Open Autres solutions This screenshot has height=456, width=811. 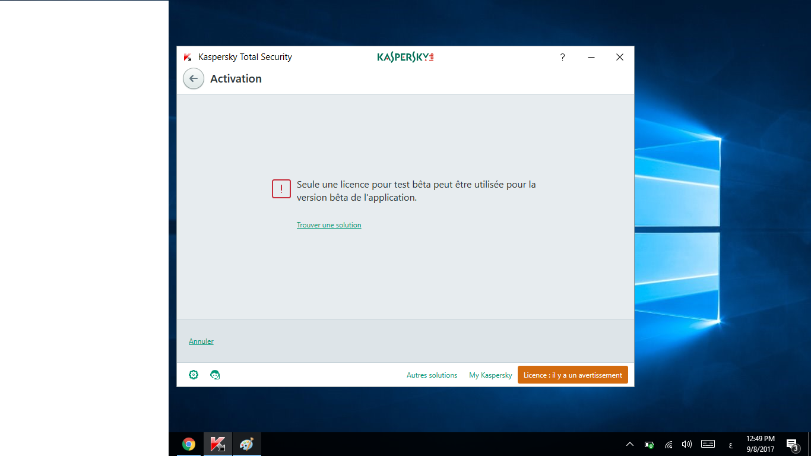coord(432,375)
